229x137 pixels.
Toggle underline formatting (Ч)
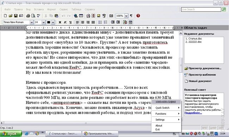(70, 22)
